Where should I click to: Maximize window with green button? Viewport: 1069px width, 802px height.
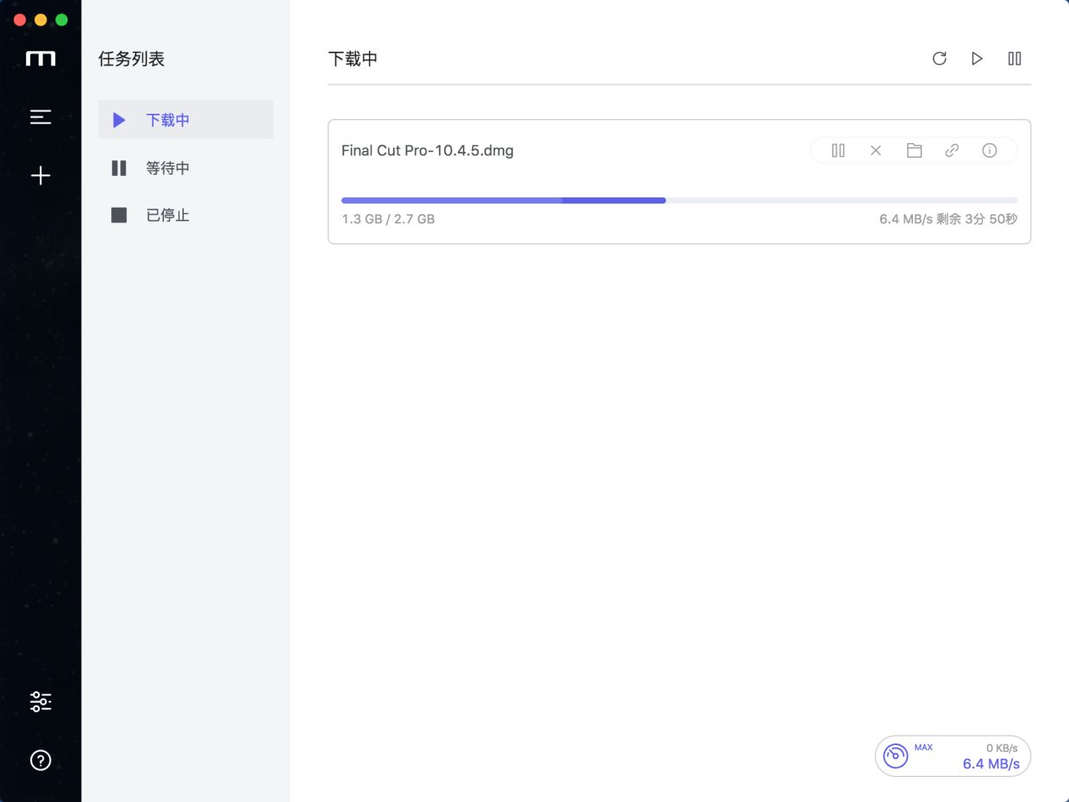(61, 20)
